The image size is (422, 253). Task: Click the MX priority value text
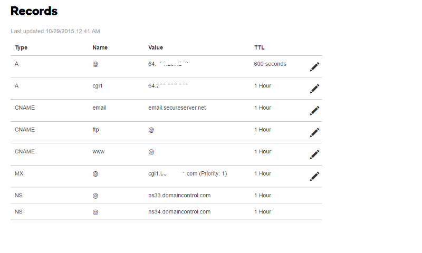coord(213,174)
